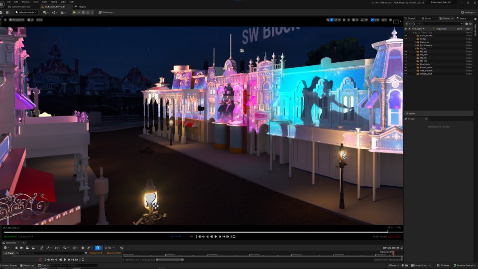Open the Output Log
Screen dimensions: 478x269
27,266
